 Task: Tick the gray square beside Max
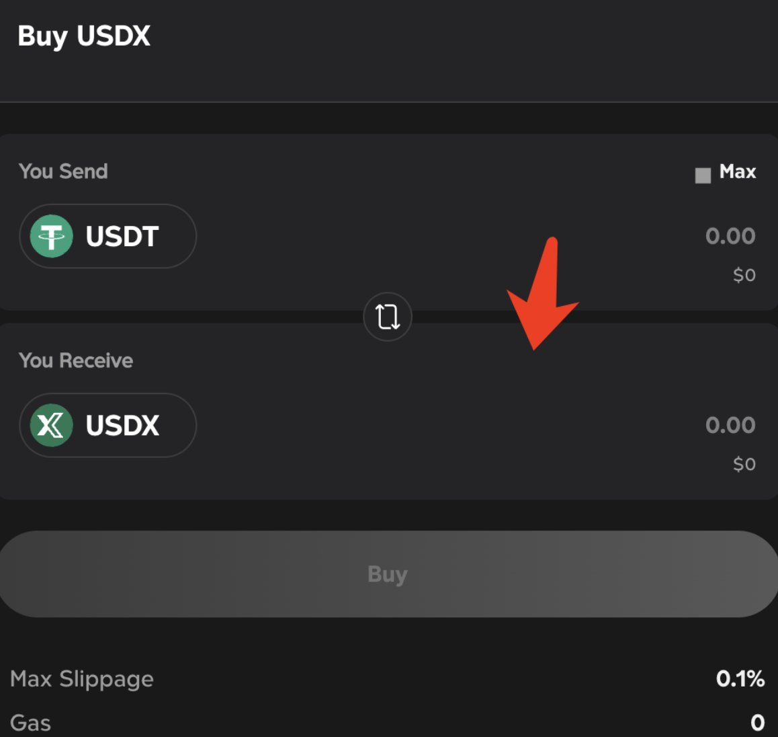[x=703, y=176]
